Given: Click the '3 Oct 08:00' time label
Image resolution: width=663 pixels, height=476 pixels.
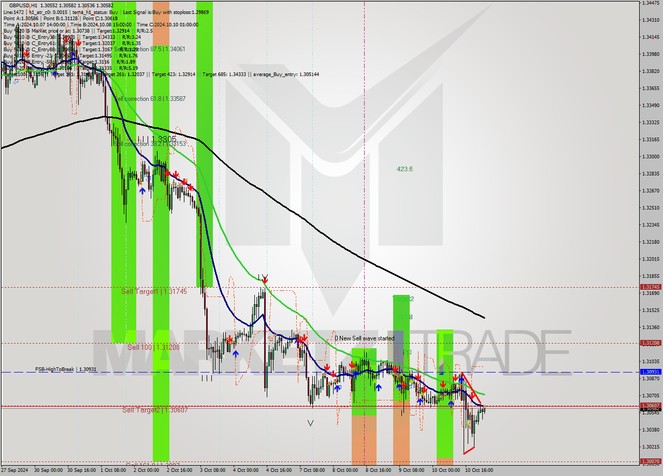Looking at the screenshot, I should tap(212, 470).
